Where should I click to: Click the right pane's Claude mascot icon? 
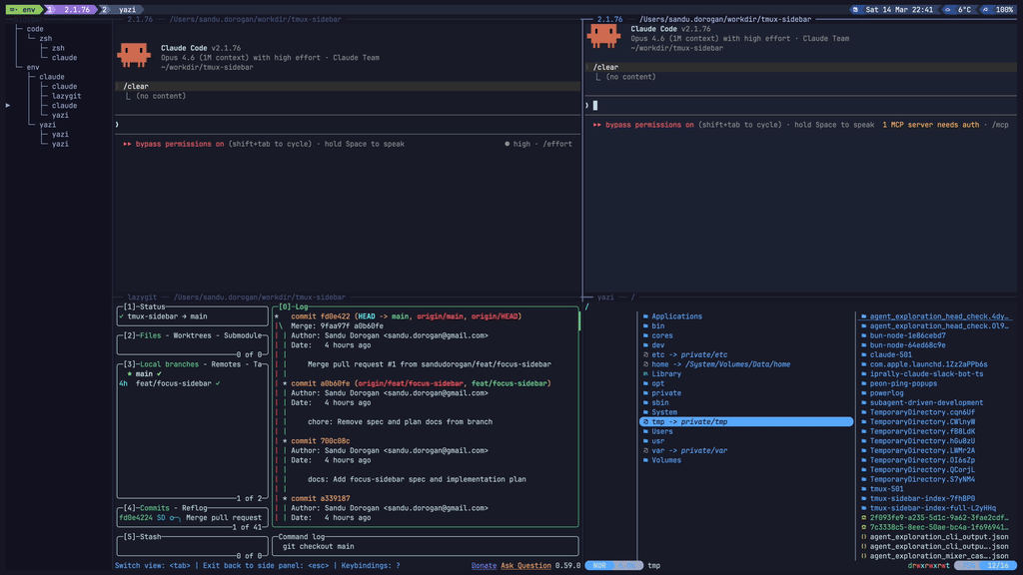606,38
